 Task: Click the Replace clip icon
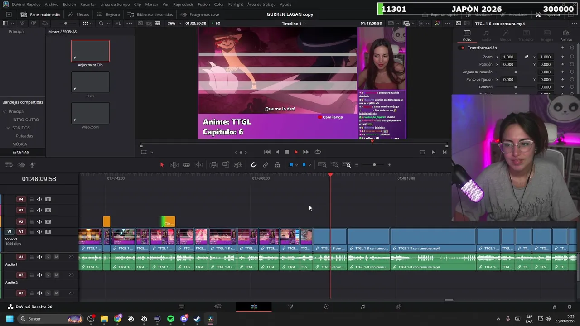[238, 165]
